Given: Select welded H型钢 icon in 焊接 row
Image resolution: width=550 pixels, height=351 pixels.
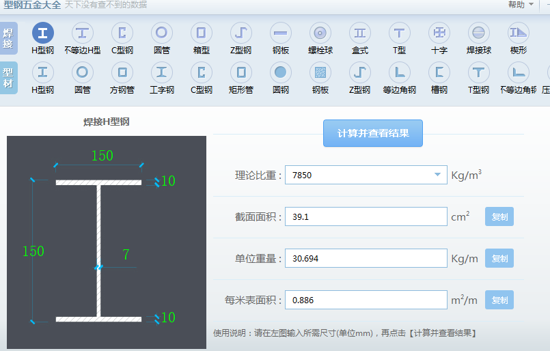Looking at the screenshot, I should [x=43, y=33].
